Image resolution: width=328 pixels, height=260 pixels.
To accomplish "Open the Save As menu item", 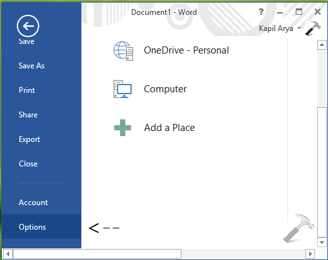I will click(x=32, y=66).
